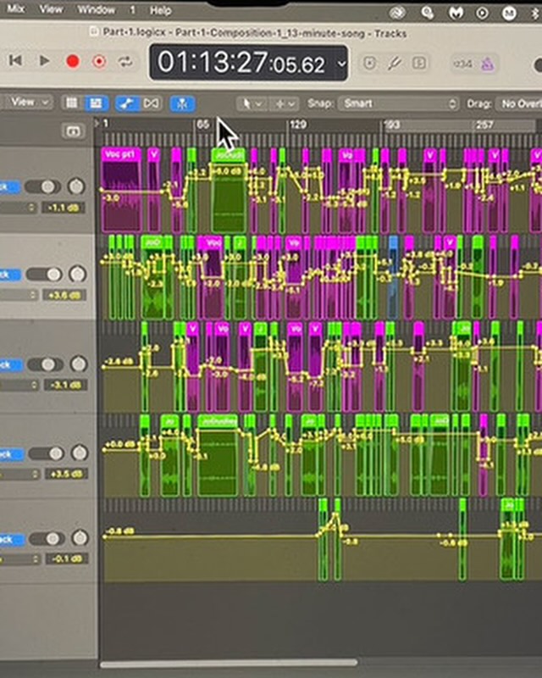The width and height of the screenshot is (542, 678).
Task: Open automation parameter popup beside -3.1 dB
Action: pos(19,386)
